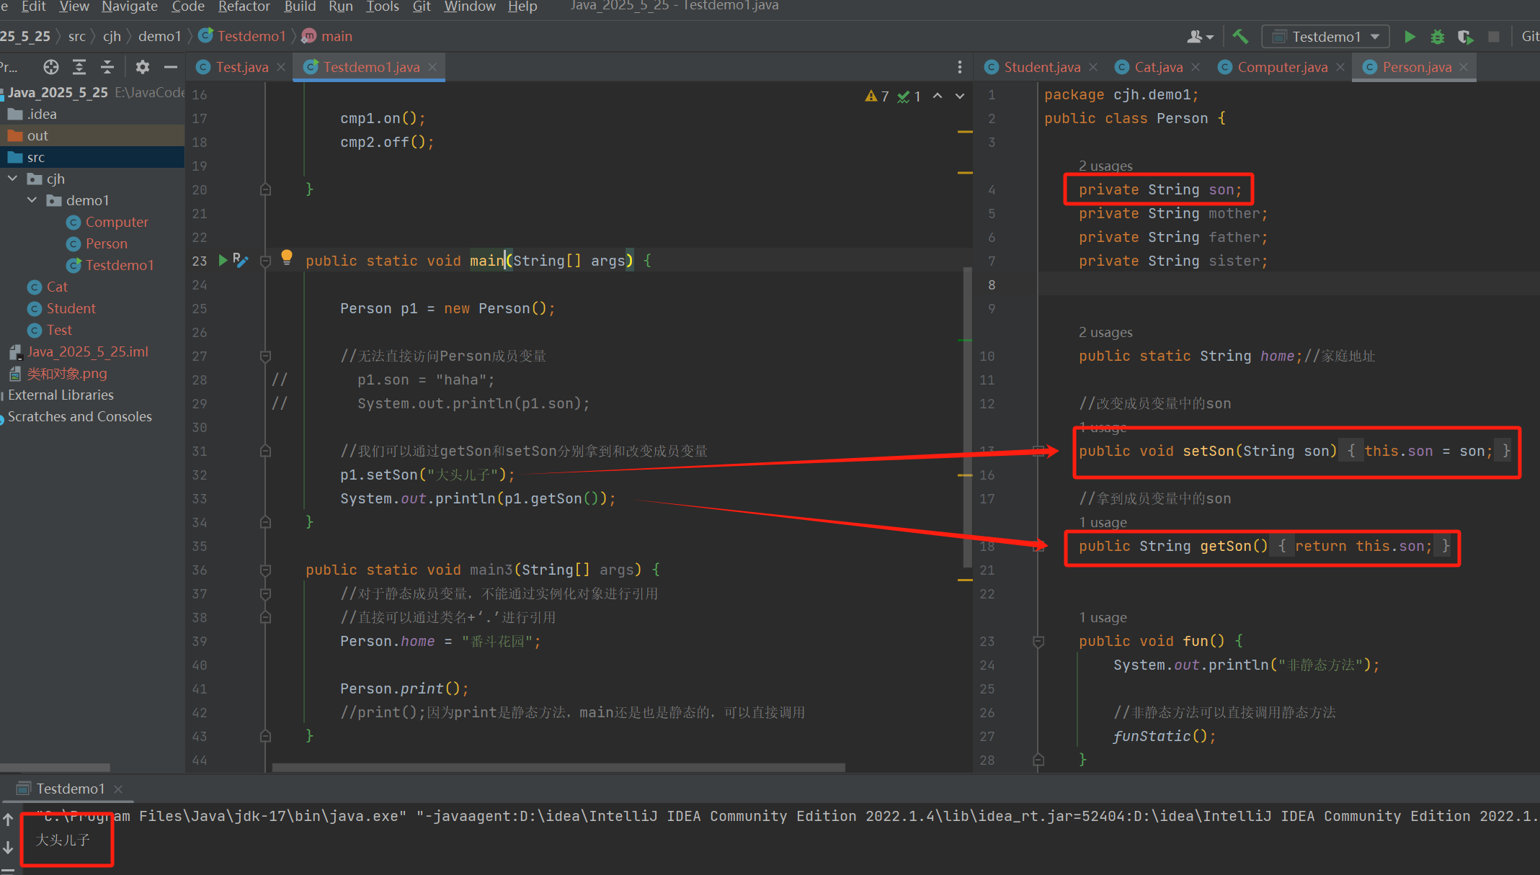Click the green Run button in toolbar
The height and width of the screenshot is (875, 1540).
point(1410,37)
